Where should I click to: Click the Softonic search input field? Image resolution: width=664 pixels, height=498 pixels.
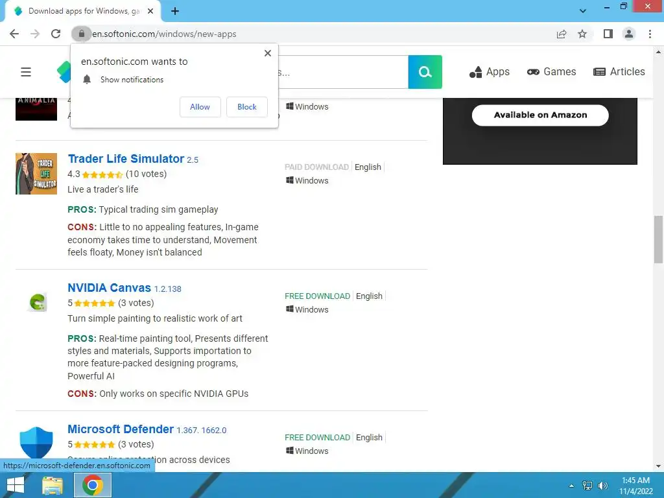pos(342,72)
